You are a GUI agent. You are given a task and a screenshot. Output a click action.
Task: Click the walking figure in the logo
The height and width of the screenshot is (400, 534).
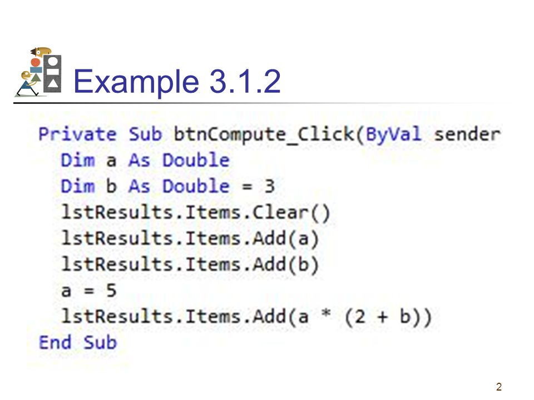tap(28, 83)
